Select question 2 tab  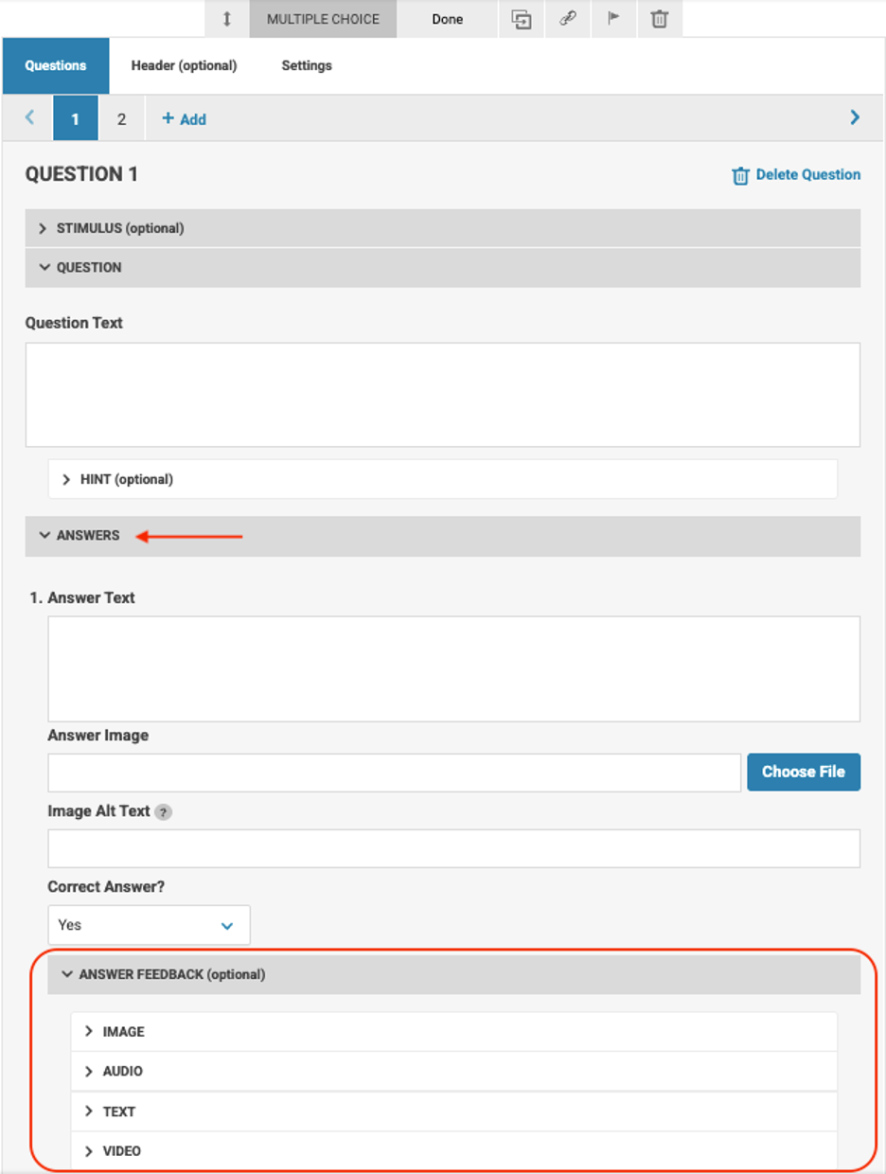[121, 119]
